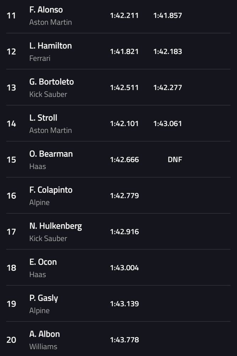Click E. Ocon's name

click(43, 262)
